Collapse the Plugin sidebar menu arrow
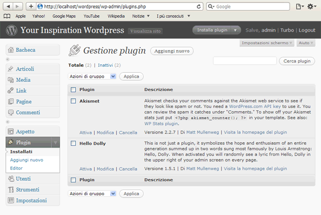The width and height of the screenshot is (321, 215). 56,142
